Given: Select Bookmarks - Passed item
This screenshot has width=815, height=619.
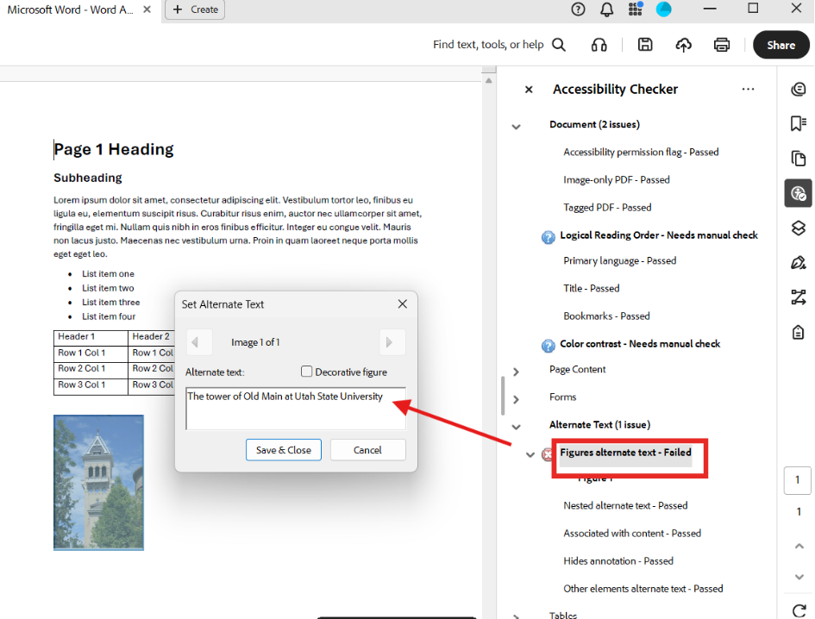Looking at the screenshot, I should click(x=606, y=316).
